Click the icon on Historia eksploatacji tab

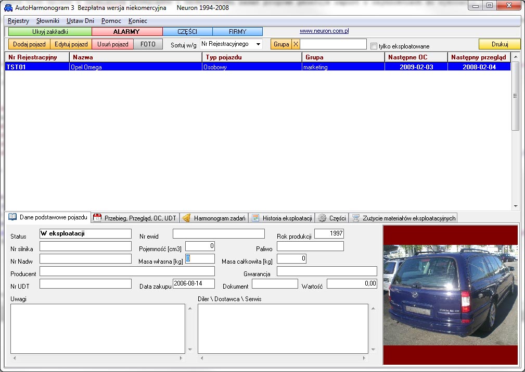(255, 218)
